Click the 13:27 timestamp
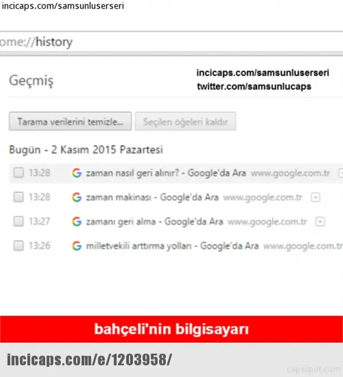Image resolution: width=343 pixels, height=377 pixels. point(39,222)
